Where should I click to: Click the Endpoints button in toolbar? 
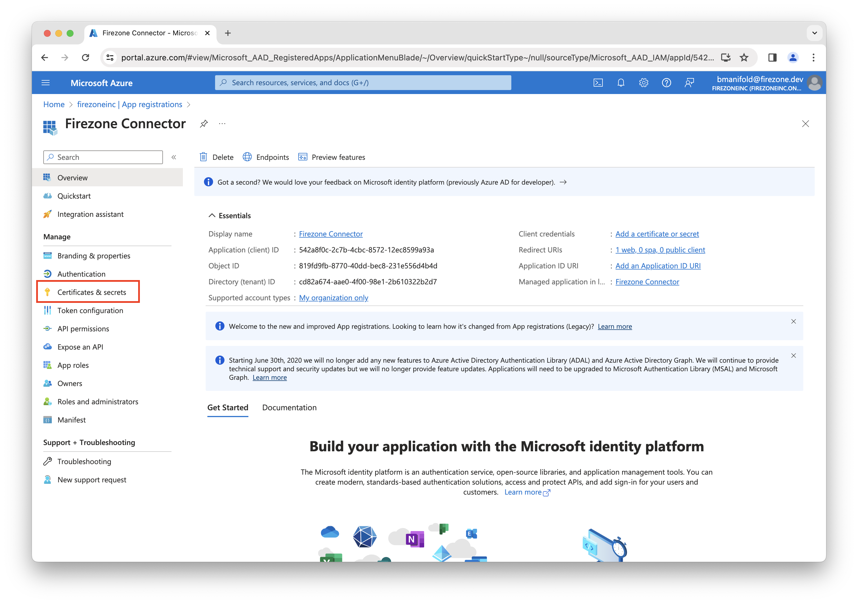coord(266,157)
